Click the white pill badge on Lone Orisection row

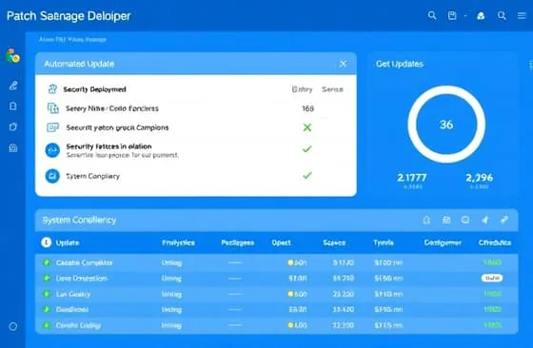tap(492, 278)
